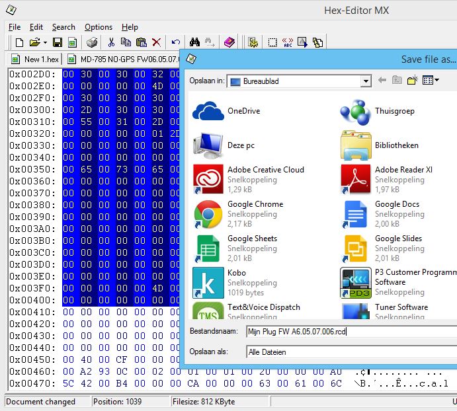Save the file with the floppy disk icon
The image size is (457, 411).
click(58, 42)
